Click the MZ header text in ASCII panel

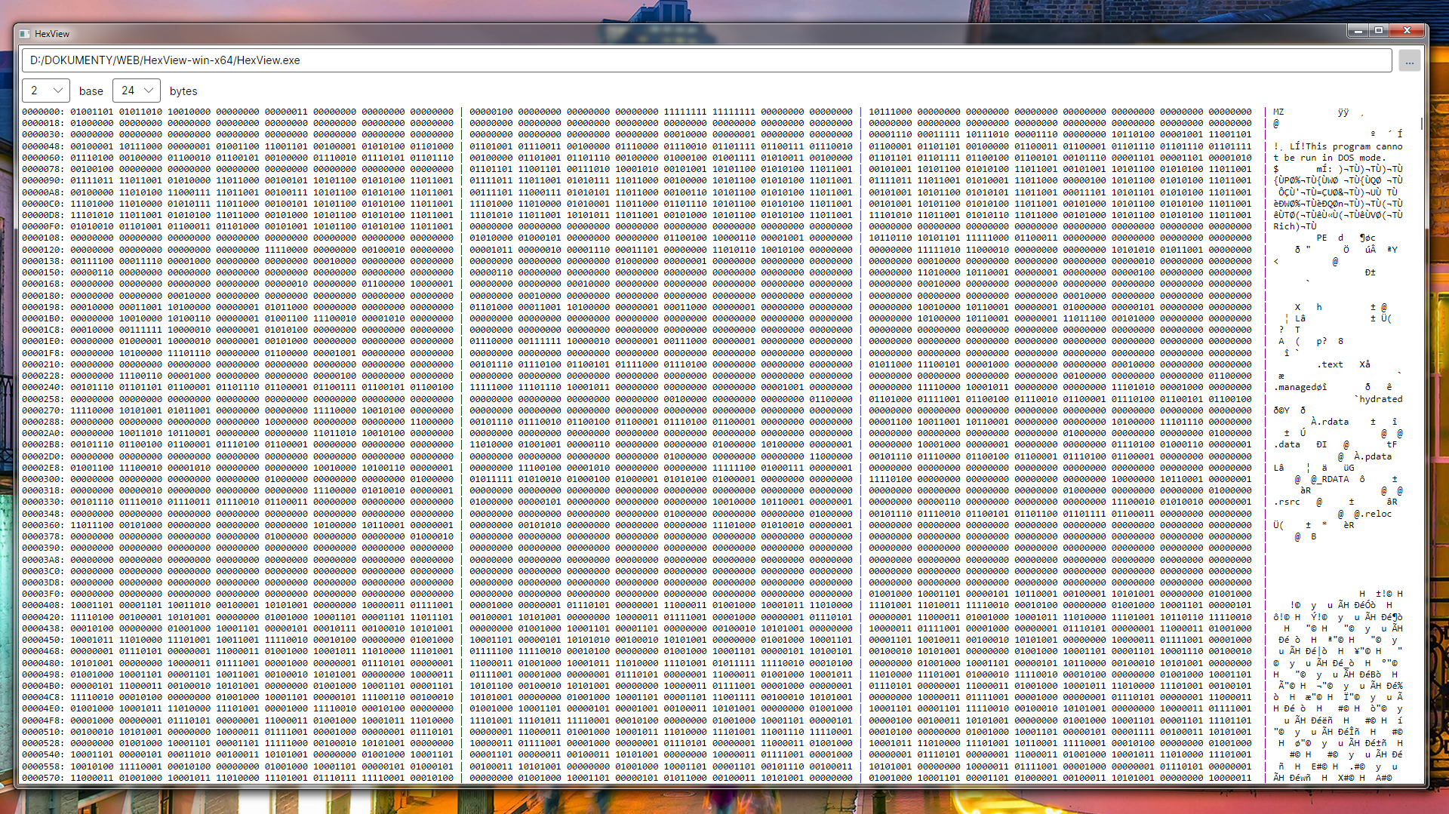click(x=1277, y=111)
